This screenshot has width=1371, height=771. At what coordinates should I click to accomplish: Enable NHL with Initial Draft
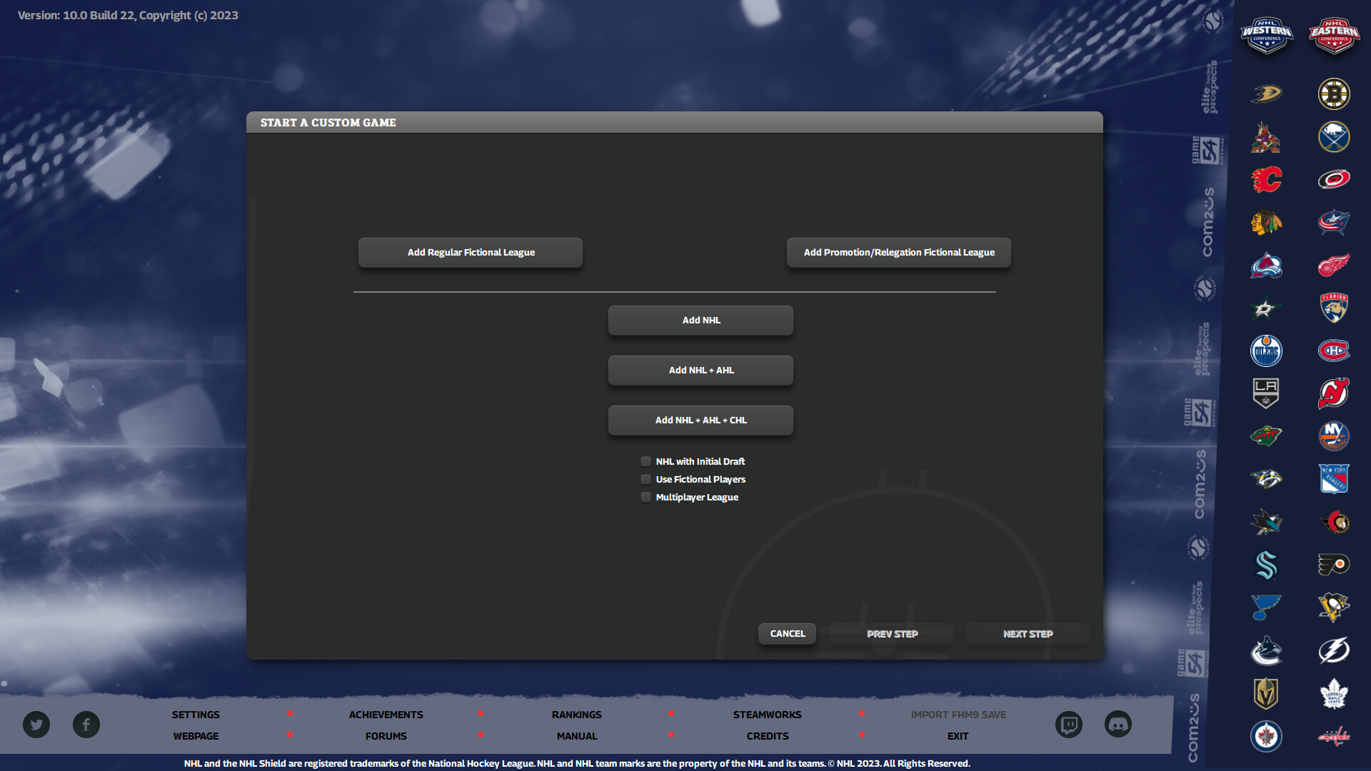coord(645,461)
